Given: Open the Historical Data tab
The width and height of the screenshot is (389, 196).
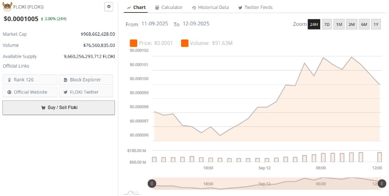Looking at the screenshot, I should [x=211, y=8].
